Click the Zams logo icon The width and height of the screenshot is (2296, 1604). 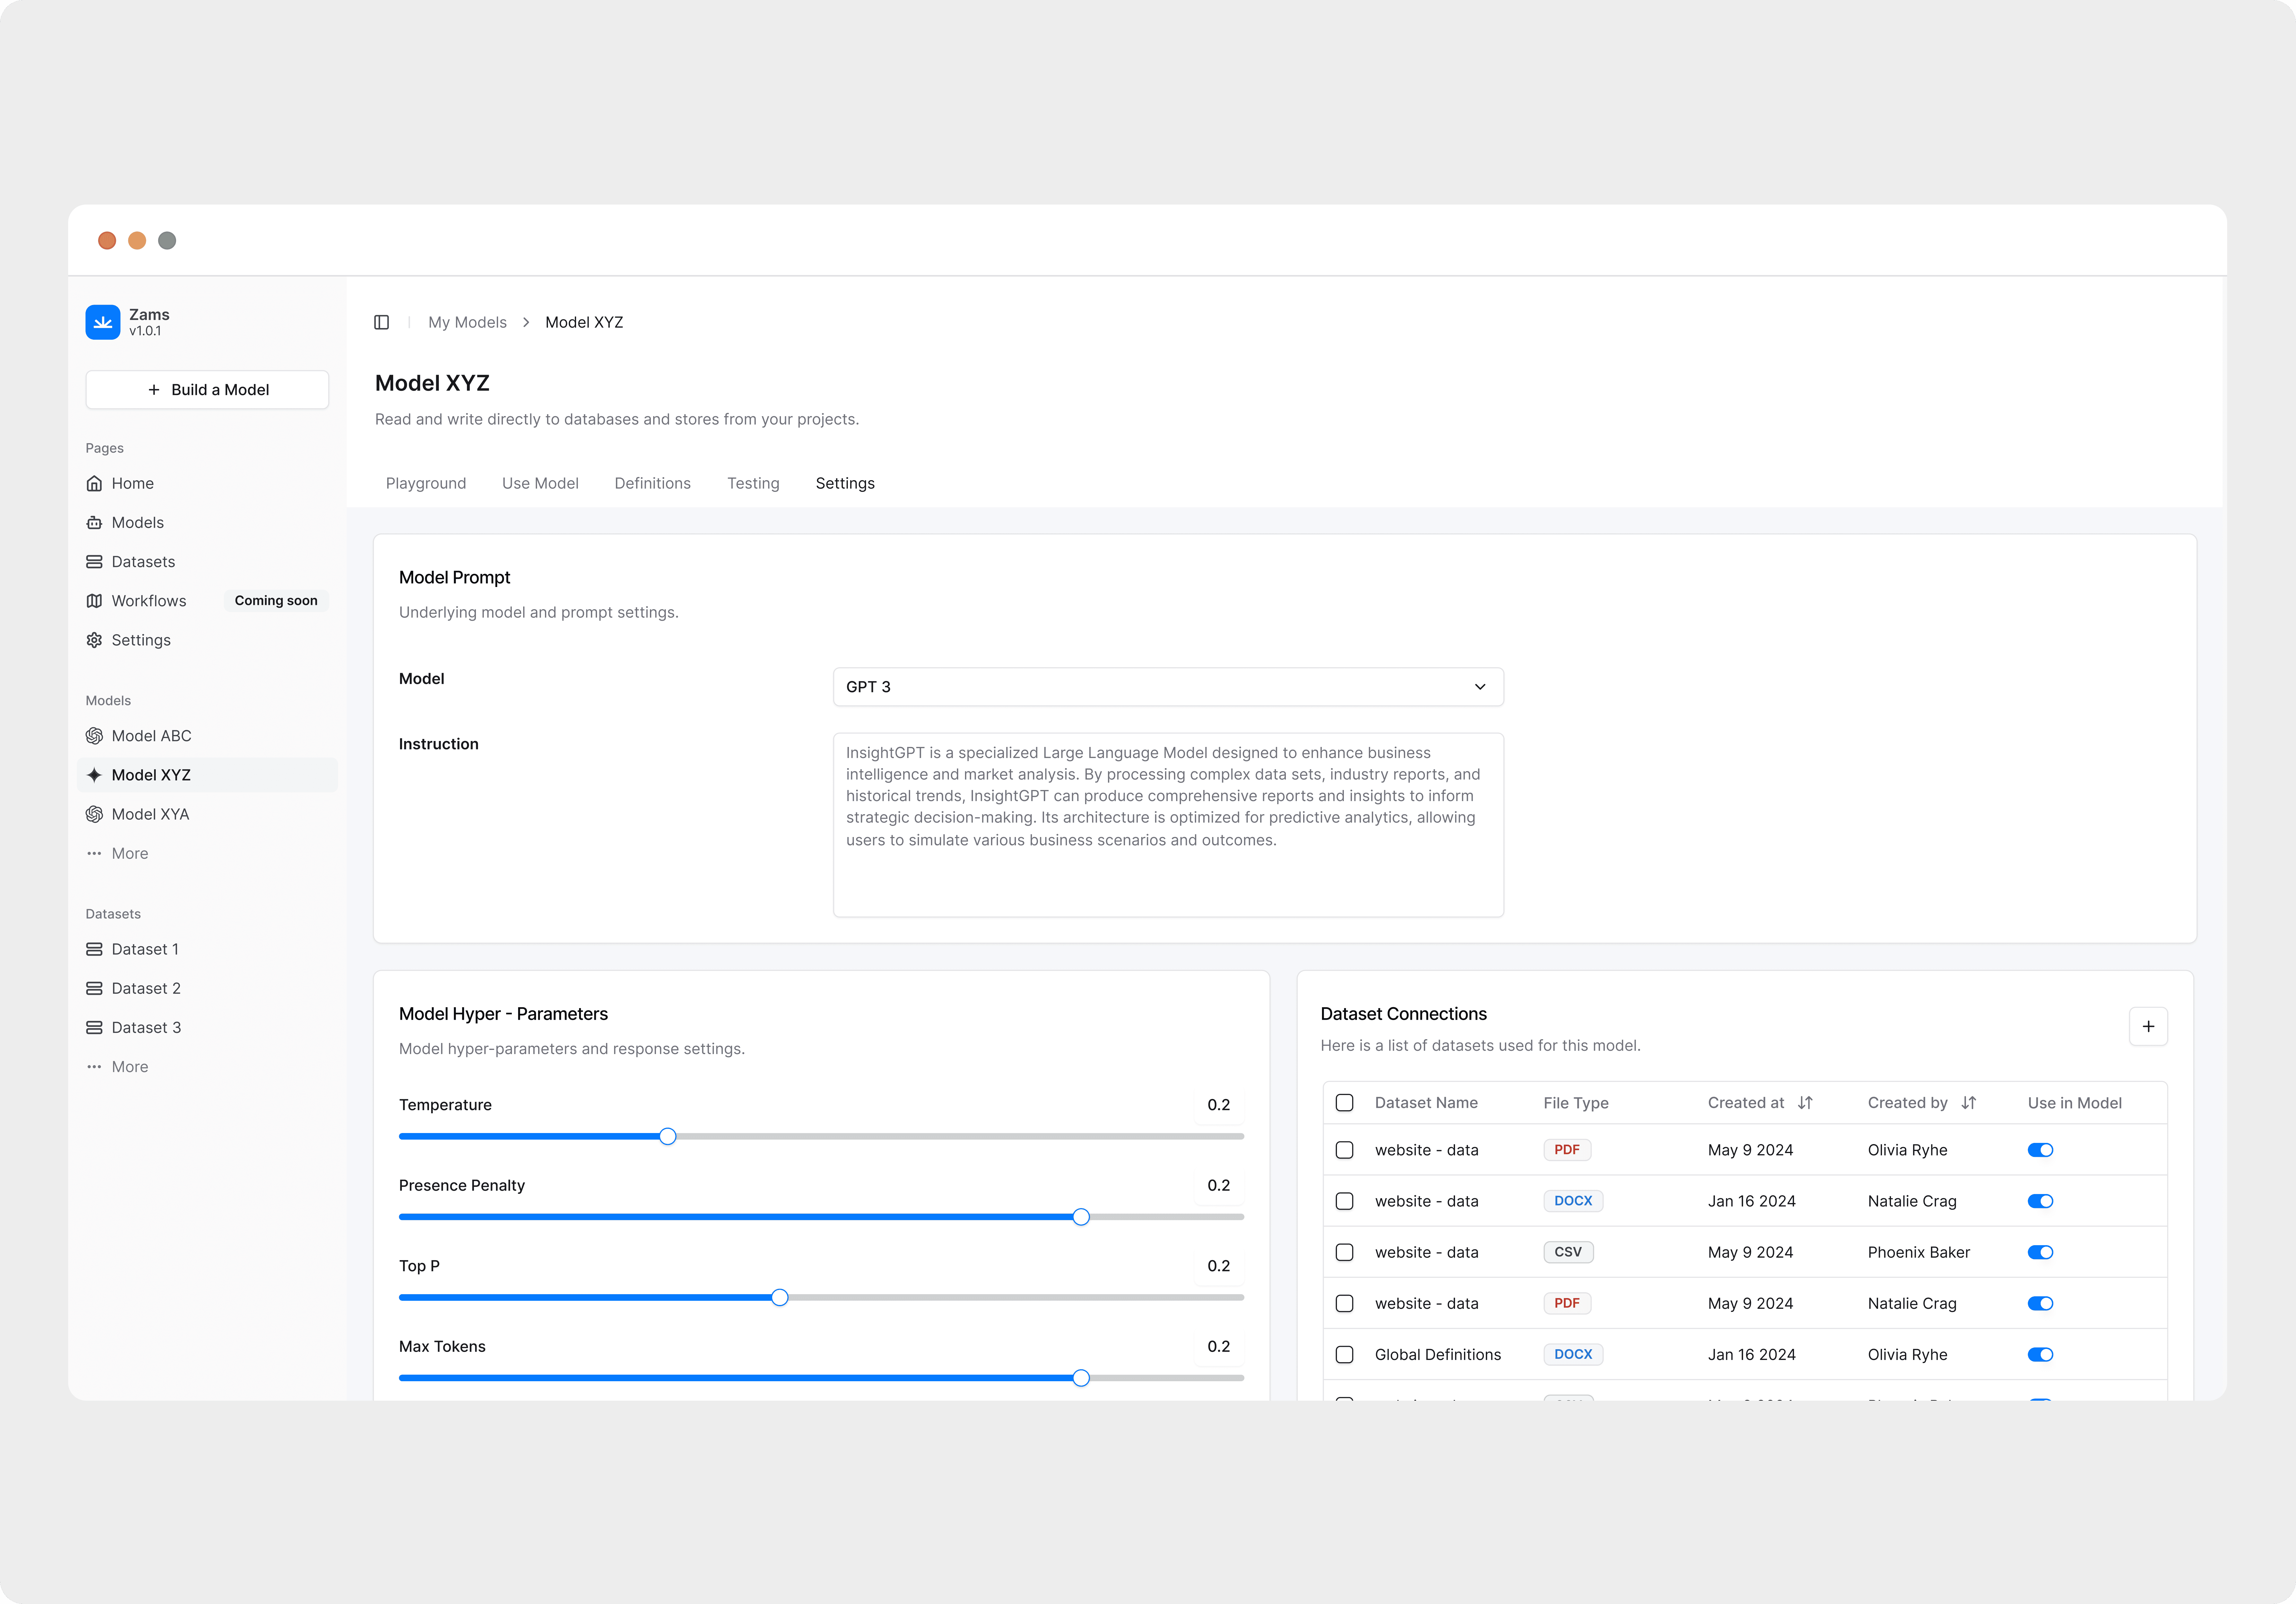pyautogui.click(x=103, y=322)
